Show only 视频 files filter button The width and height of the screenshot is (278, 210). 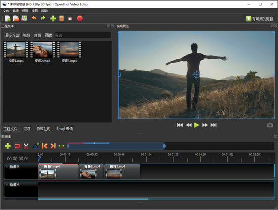pyautogui.click(x=27, y=35)
